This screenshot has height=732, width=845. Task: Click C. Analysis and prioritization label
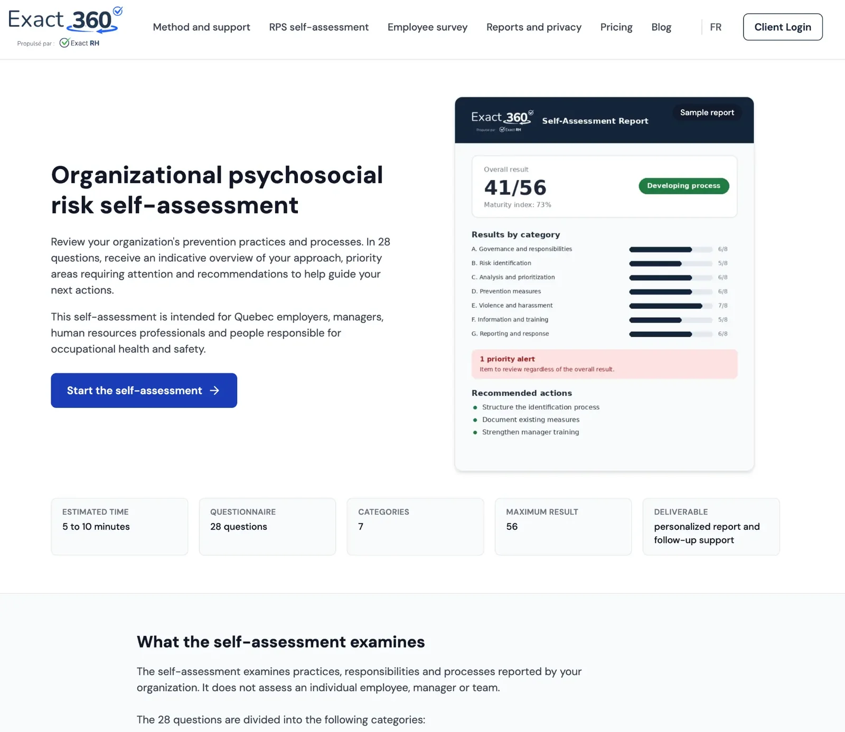[x=513, y=277]
